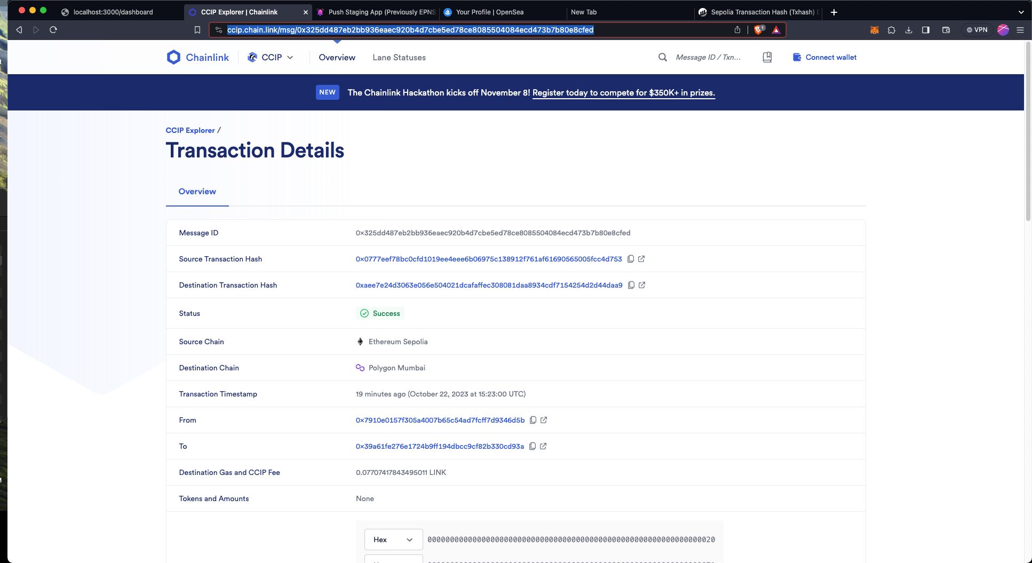Image resolution: width=1032 pixels, height=563 pixels.
Task: Open site settings icon in address bar
Action: pos(218,30)
